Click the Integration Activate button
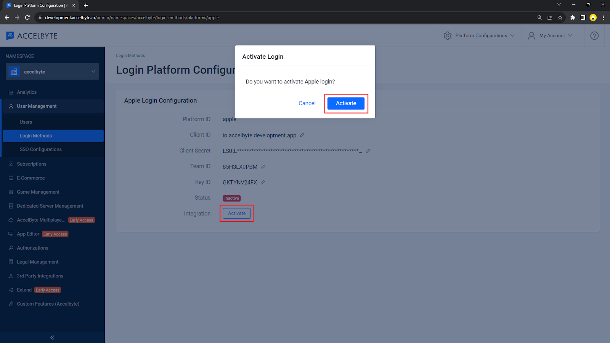 coord(237,213)
